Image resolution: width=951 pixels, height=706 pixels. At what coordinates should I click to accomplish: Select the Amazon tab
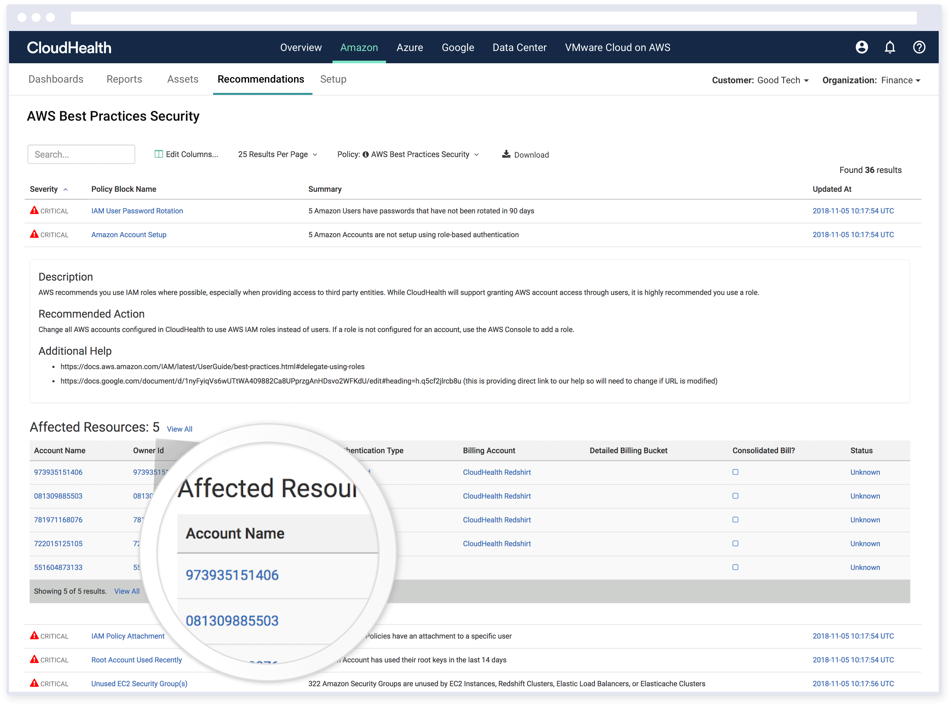tap(359, 47)
